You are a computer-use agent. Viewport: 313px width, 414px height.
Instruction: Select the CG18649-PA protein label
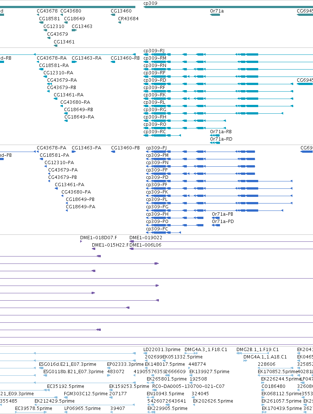(x=81, y=207)
